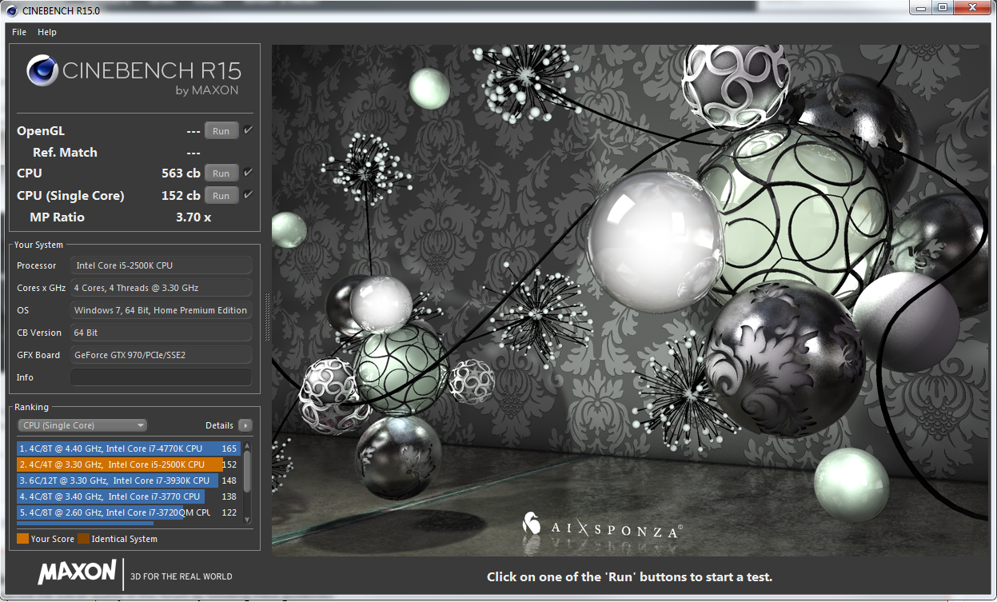Screen dimensions: 997x602
Task: Click the OS field Windows 7
Action: coord(161,310)
